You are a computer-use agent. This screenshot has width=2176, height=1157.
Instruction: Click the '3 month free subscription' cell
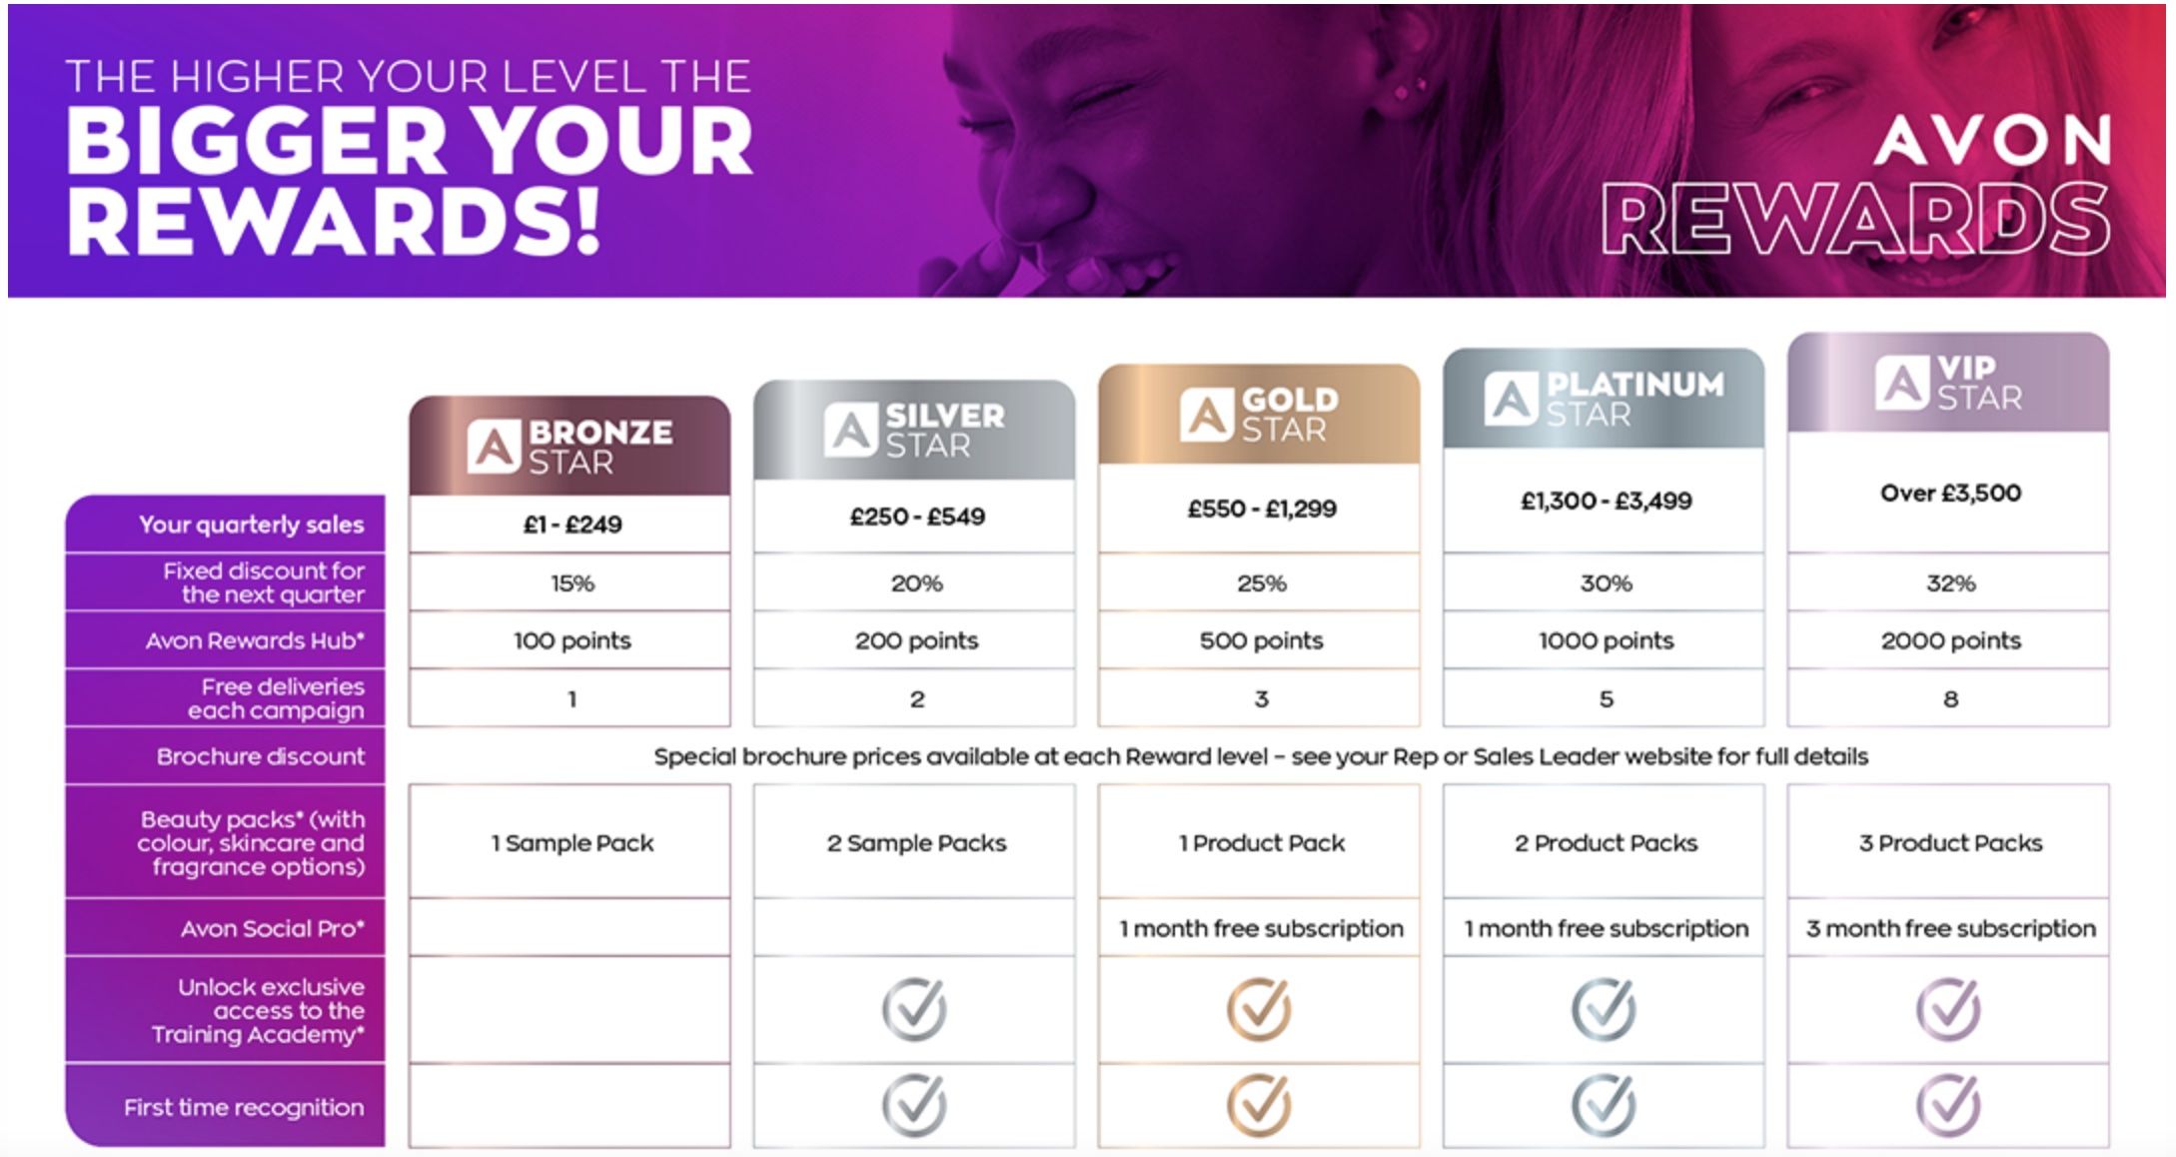(x=1948, y=928)
